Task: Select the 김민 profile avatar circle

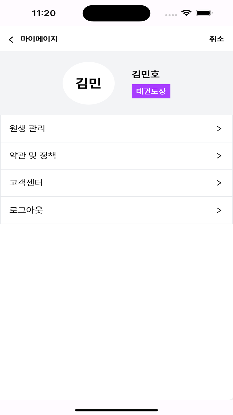Action: click(x=88, y=83)
